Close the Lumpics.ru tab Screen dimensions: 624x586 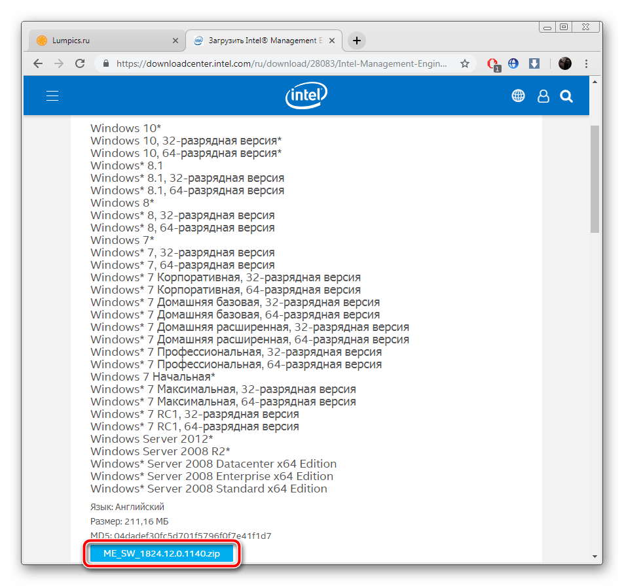175,41
